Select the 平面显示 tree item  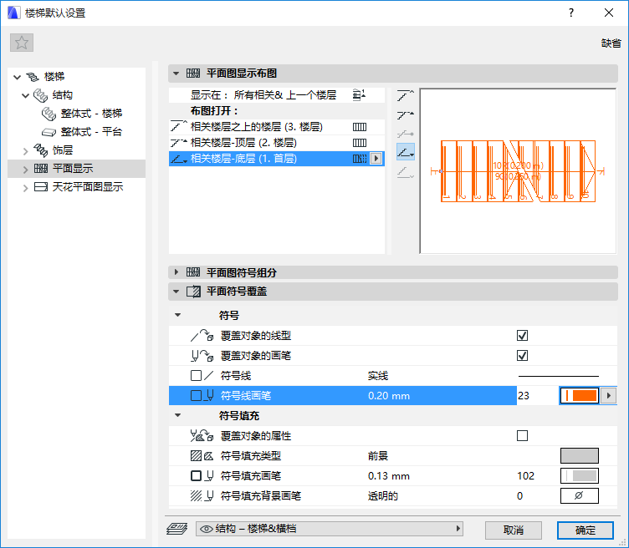click(73, 169)
